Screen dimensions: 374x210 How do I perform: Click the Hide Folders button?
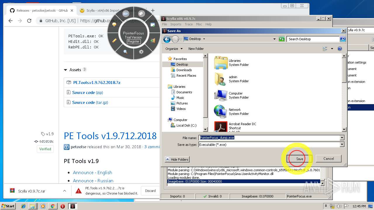pyautogui.click(x=177, y=159)
